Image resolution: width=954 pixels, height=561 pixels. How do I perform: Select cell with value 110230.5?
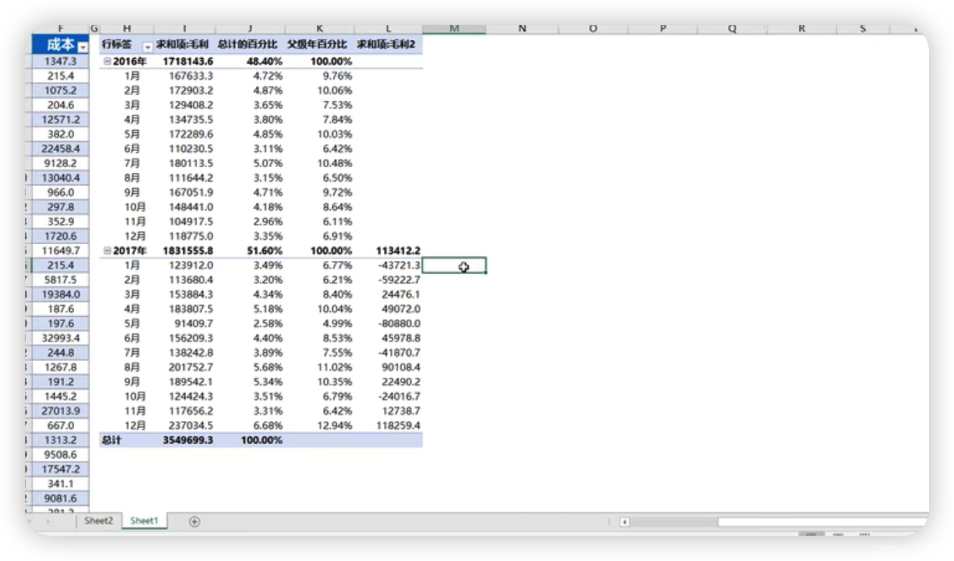pyautogui.click(x=185, y=149)
